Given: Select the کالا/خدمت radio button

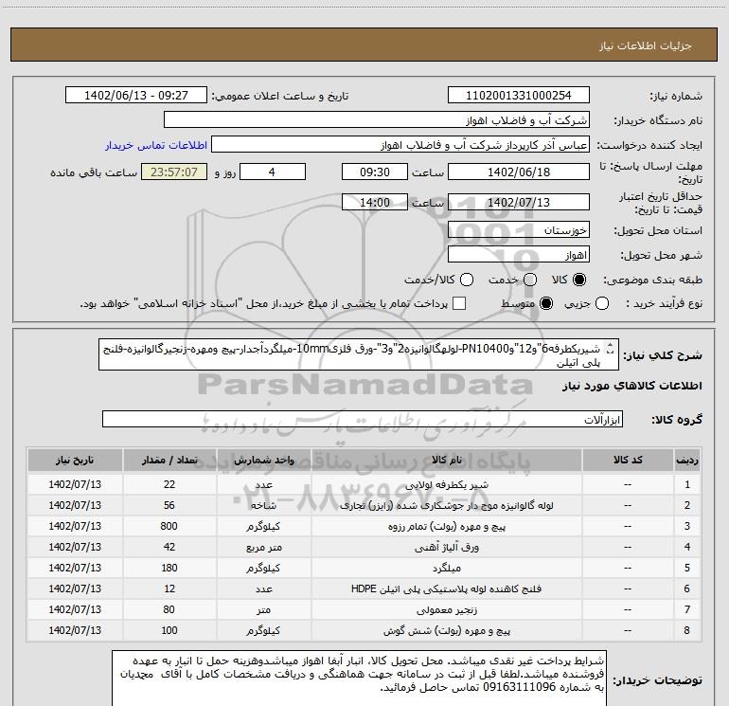Looking at the screenshot, I should [x=467, y=281].
